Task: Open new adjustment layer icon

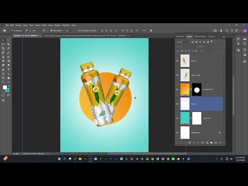Action: pos(207,143)
